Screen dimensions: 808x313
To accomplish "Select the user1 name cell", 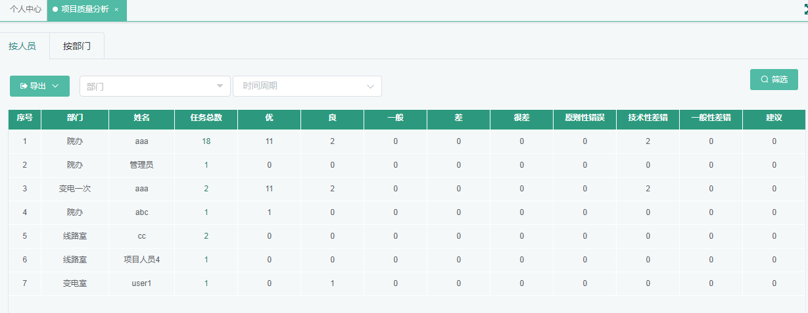I will pos(141,283).
